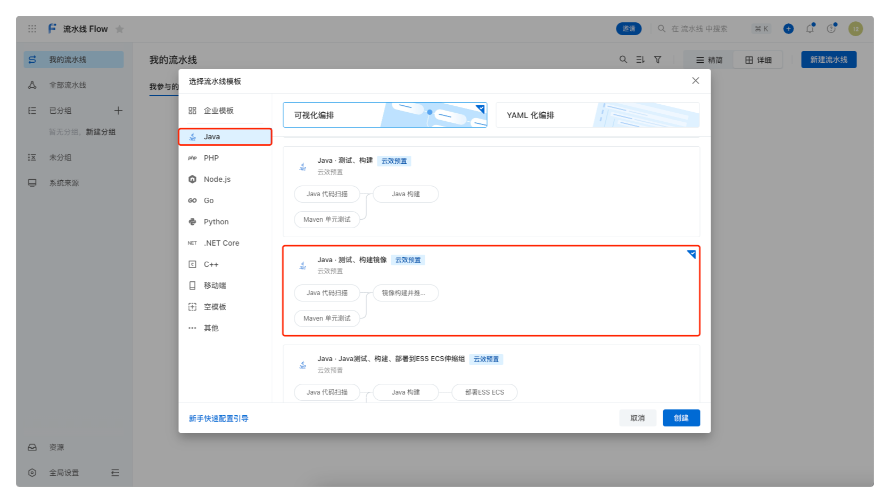890x503 pixels.
Task: Click the Node.js hexagon icon
Action: pyautogui.click(x=192, y=179)
